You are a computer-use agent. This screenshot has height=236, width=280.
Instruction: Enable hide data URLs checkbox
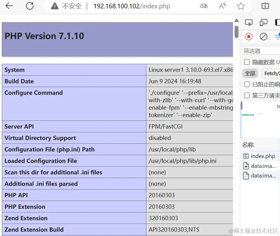[x=247, y=62]
